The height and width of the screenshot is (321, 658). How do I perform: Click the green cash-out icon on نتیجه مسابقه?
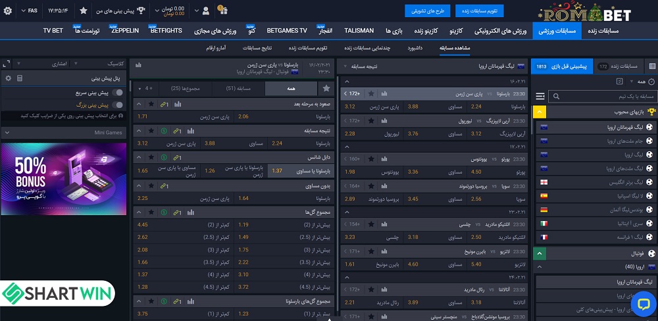coord(164,131)
